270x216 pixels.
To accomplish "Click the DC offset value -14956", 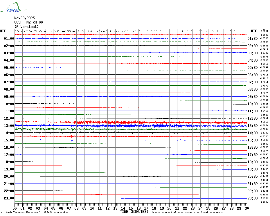I will [264, 162].
